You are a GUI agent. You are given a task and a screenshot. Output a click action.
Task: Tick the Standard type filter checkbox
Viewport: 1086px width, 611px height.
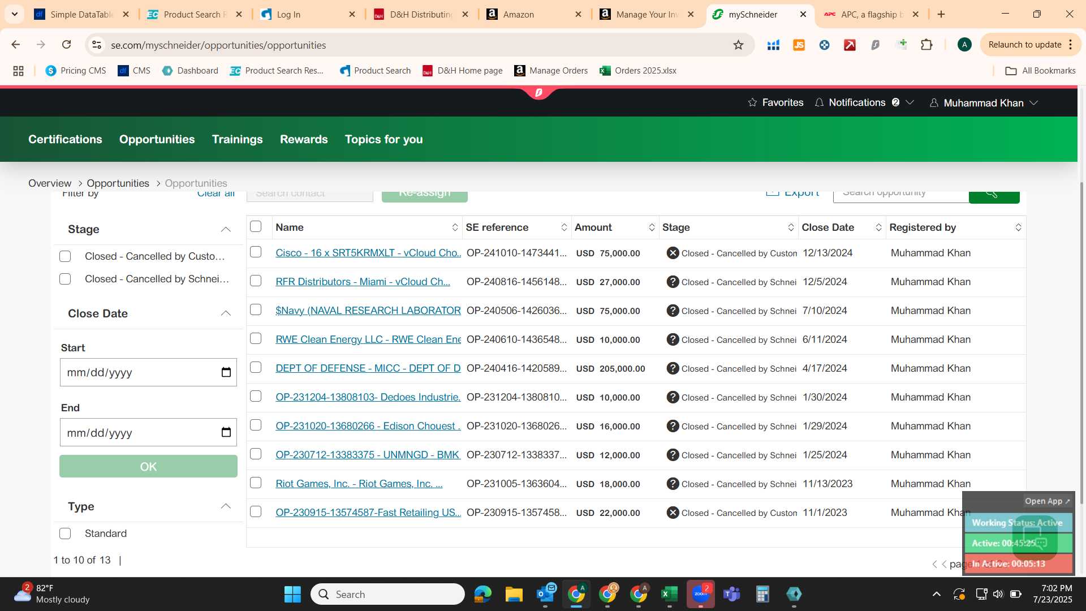65,533
